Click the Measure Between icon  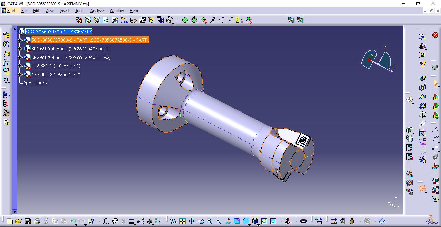tap(334, 221)
